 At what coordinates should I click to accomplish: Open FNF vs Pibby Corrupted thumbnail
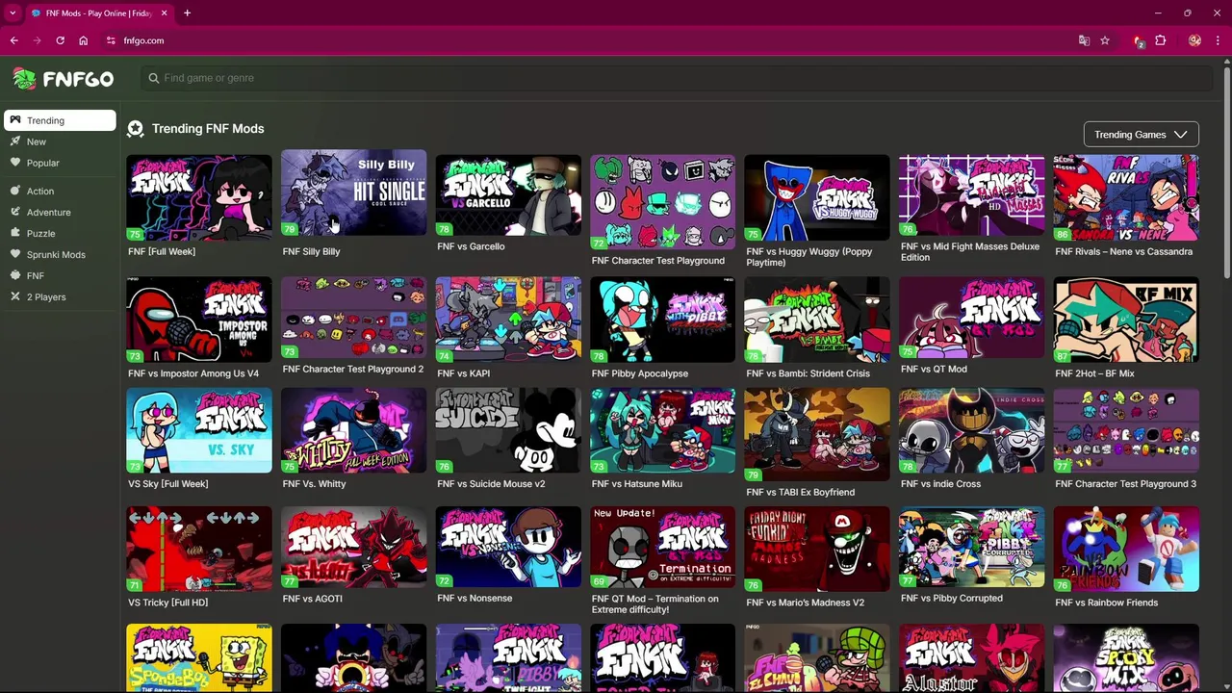tap(971, 547)
